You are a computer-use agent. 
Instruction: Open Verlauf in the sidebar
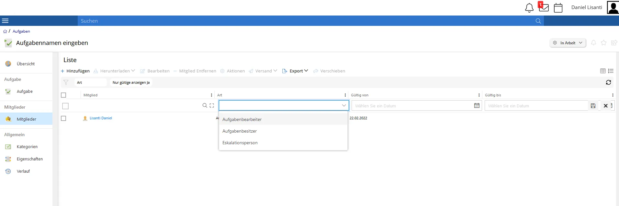(x=26, y=171)
